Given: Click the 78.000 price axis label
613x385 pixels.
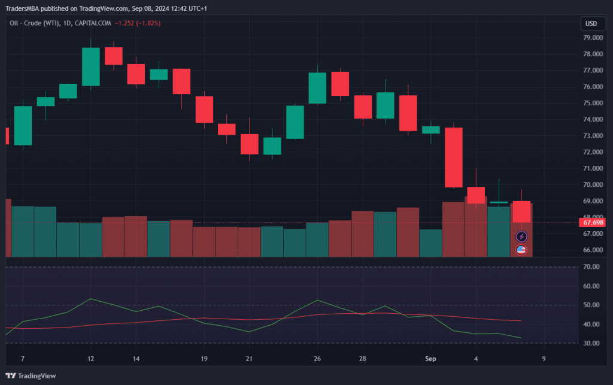Looking at the screenshot, I should click(x=593, y=54).
